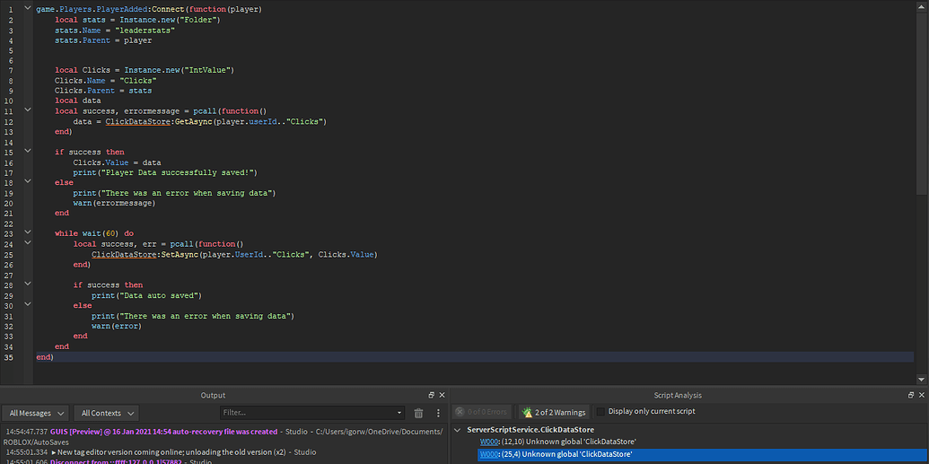Click the "leaderstats" string on line 3
929x464 pixels.
145,31
